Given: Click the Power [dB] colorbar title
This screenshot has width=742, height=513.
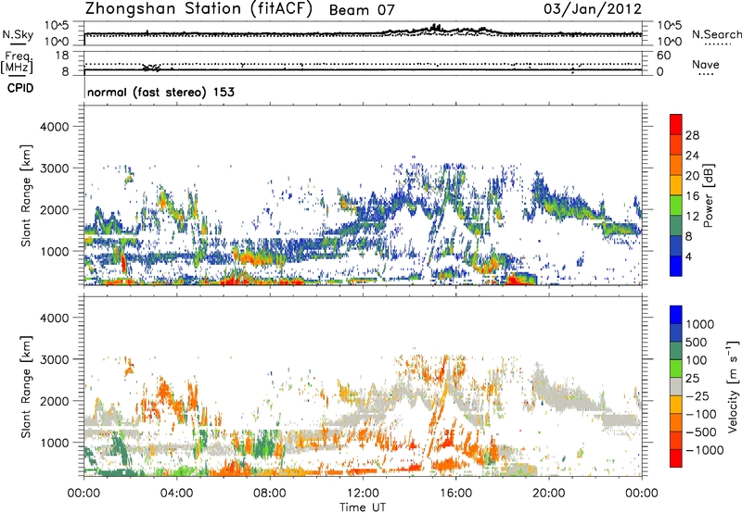Looking at the screenshot, I should tap(709, 195).
